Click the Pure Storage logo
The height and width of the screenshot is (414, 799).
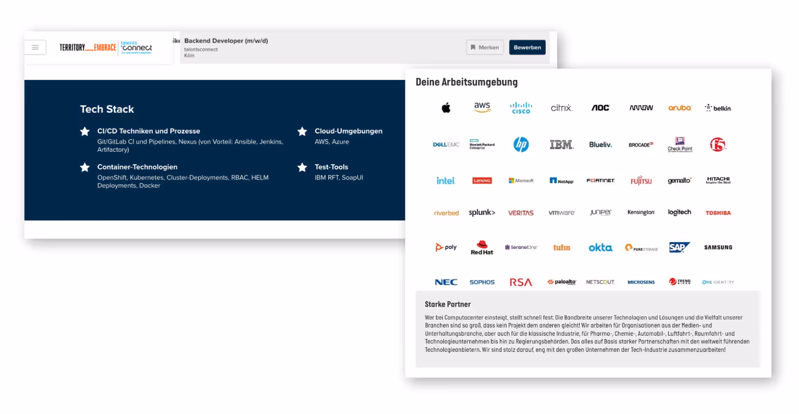(641, 248)
